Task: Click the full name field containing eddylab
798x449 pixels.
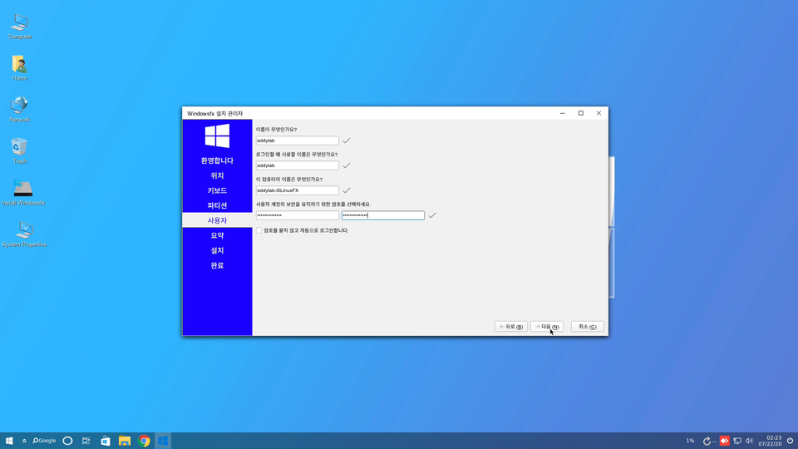Action: pos(298,141)
